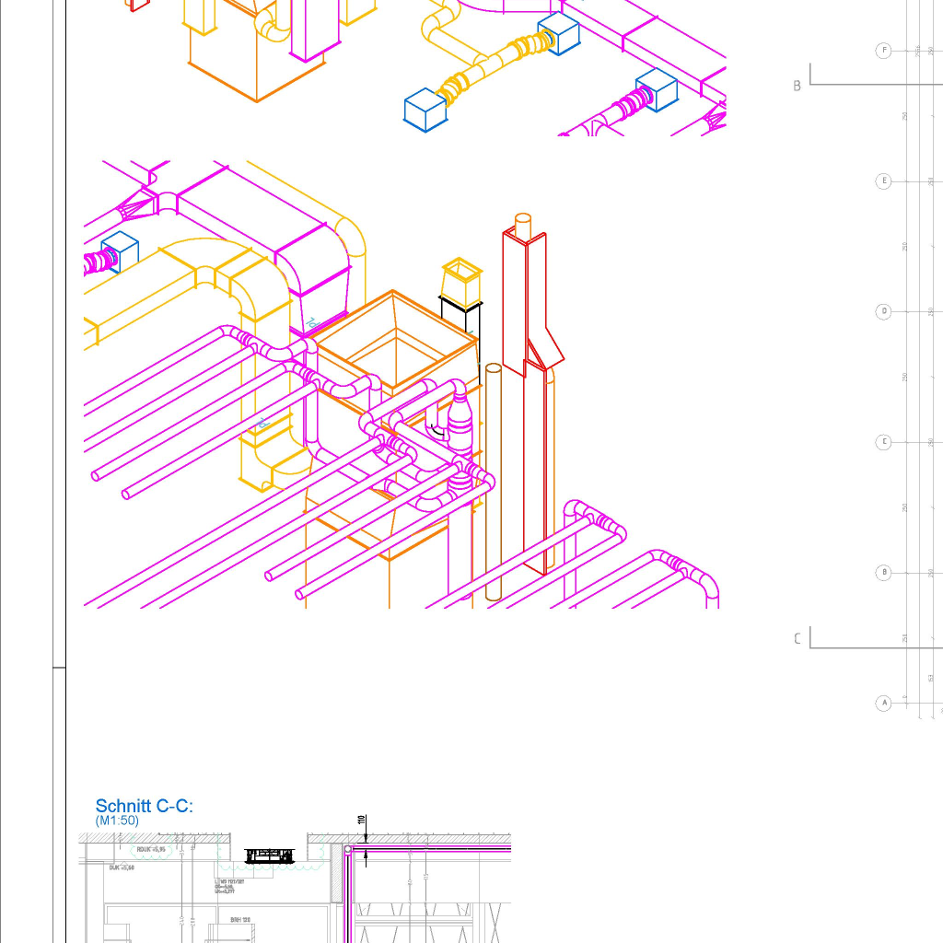The width and height of the screenshot is (943, 943).
Task: Click the 110 dimension text
Action: (x=361, y=820)
